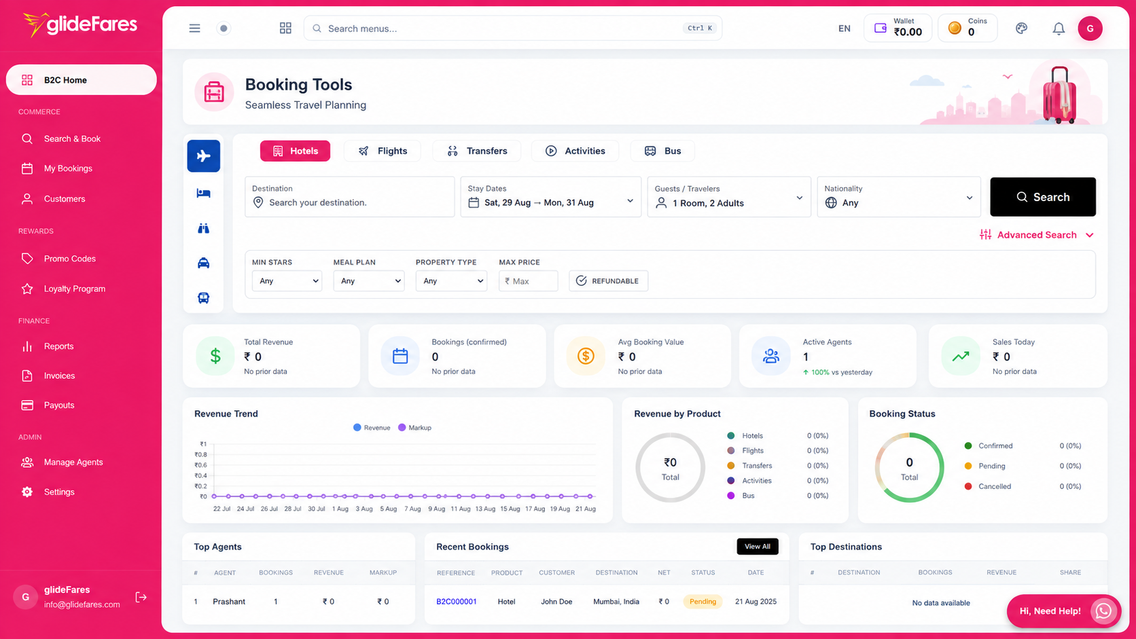
Task: Switch to the Activities tab
Action: 575,151
